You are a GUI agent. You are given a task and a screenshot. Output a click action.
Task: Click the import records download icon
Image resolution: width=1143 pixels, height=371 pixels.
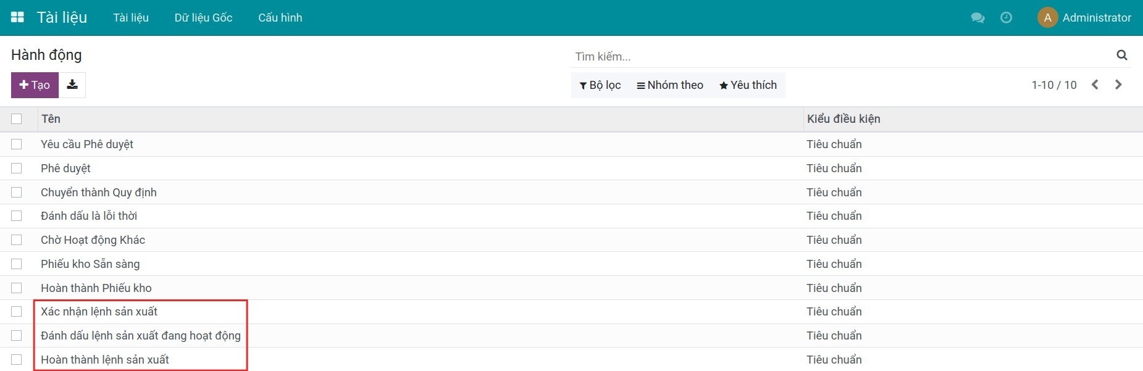(x=72, y=85)
